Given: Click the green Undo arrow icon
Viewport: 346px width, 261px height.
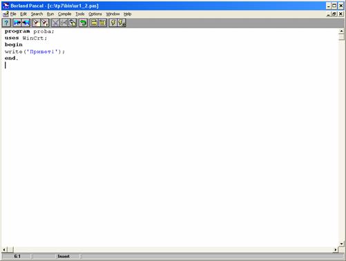Looking at the screenshot, I should pos(83,23).
